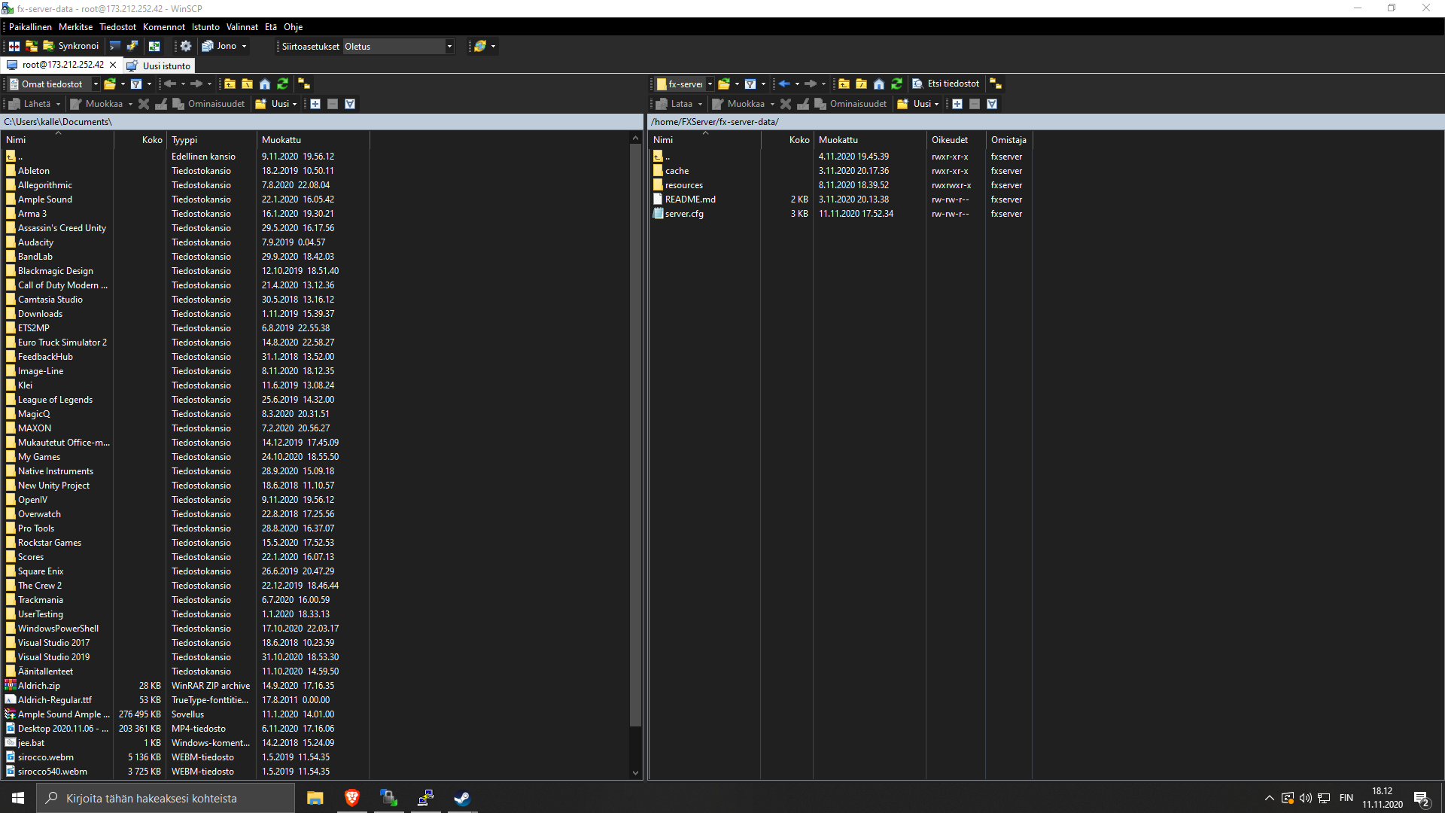Open the console terminal icon in toolbar
Image resolution: width=1445 pixels, height=813 pixels.
[x=115, y=46]
